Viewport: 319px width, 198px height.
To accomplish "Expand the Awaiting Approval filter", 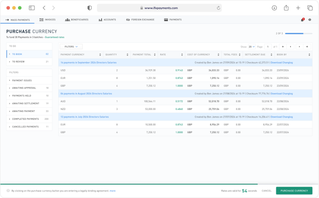I will click(x=29, y=88).
